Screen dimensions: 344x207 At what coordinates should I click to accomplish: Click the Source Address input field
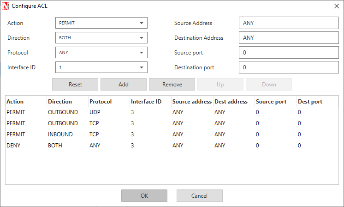[x=289, y=23]
